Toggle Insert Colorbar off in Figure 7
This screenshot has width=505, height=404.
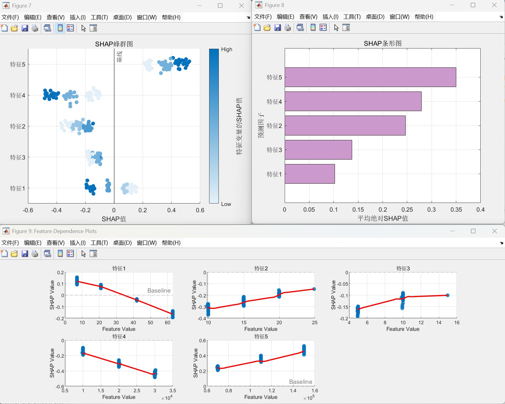coord(60,28)
